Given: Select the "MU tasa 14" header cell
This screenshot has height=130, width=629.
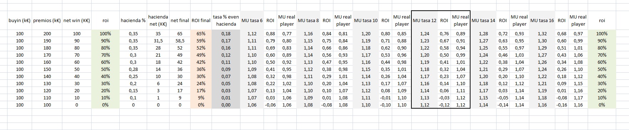Looking at the screenshot, I should [483, 21].
